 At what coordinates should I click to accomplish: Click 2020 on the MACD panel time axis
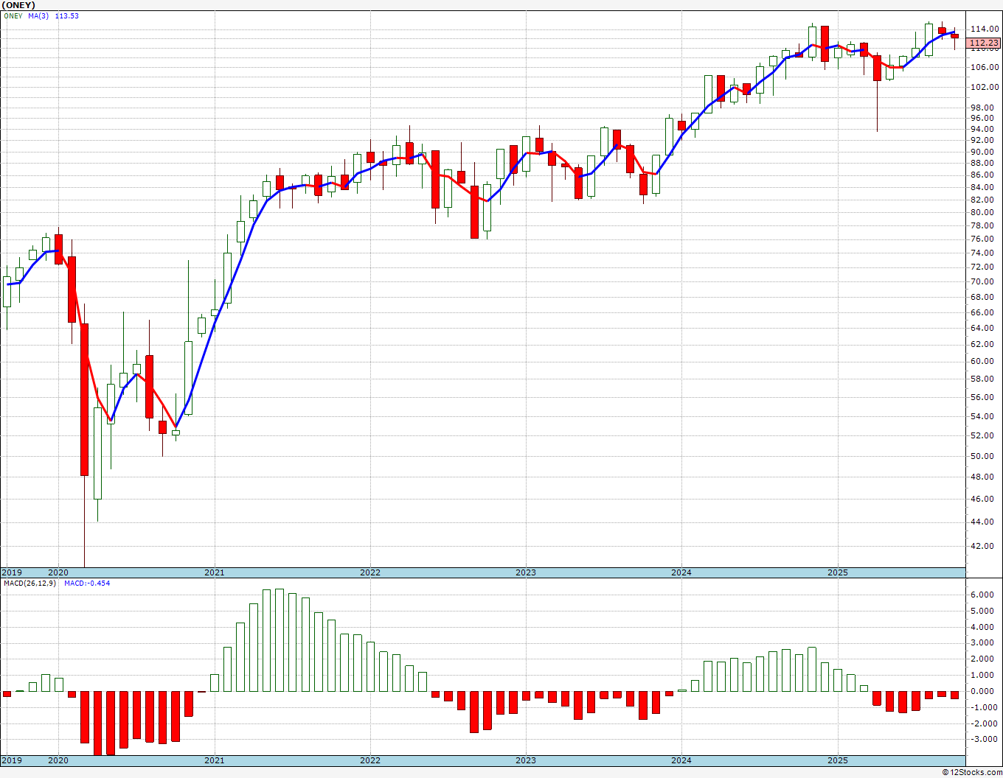click(x=58, y=760)
